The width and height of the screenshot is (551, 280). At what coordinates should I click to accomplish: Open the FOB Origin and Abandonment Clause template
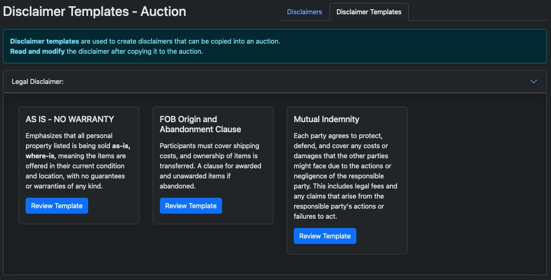[191, 205]
